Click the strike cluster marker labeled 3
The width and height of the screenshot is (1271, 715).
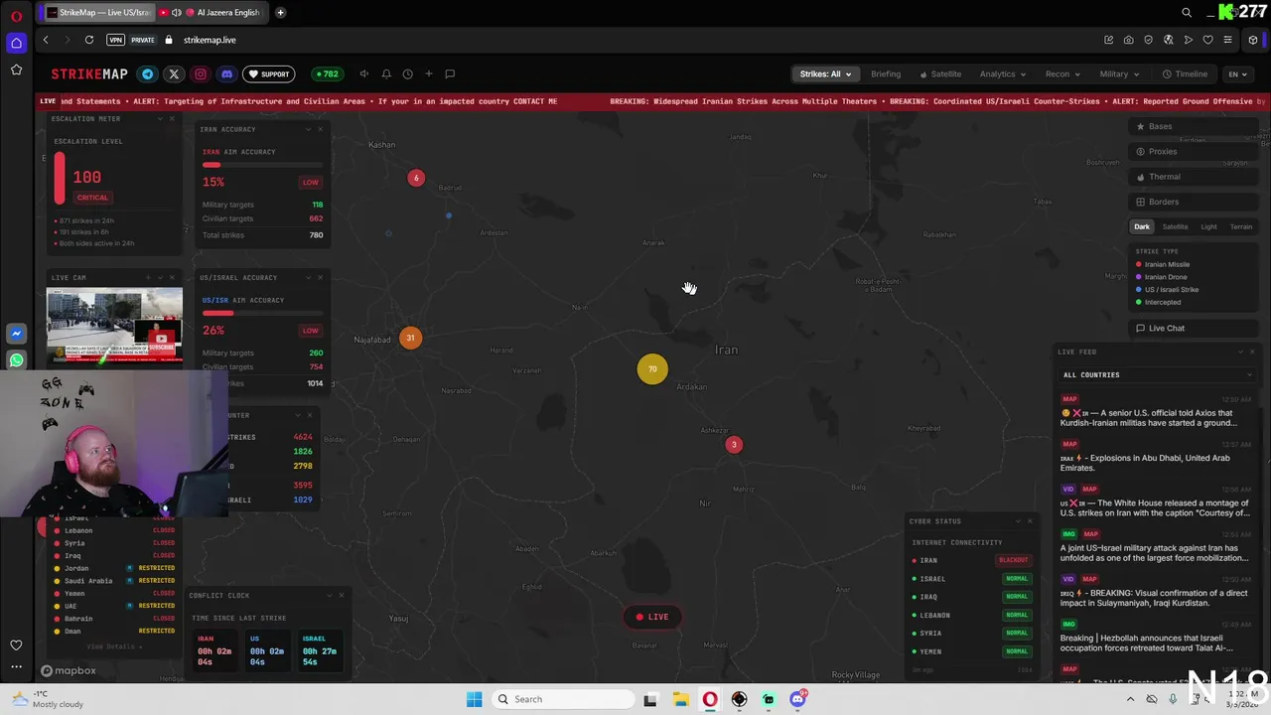[734, 445]
